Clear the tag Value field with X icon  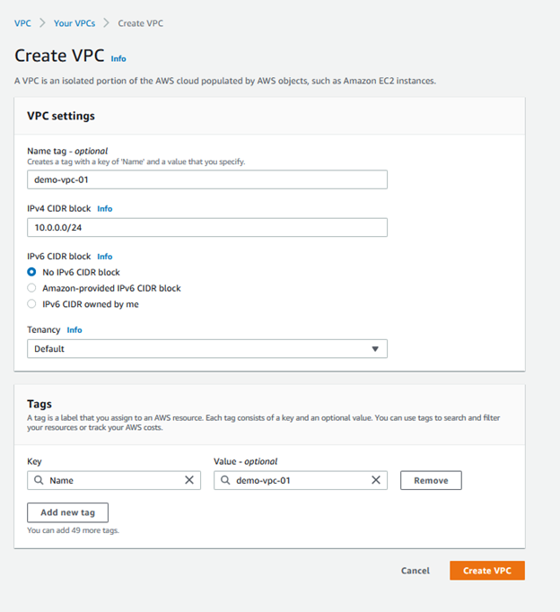tap(376, 480)
